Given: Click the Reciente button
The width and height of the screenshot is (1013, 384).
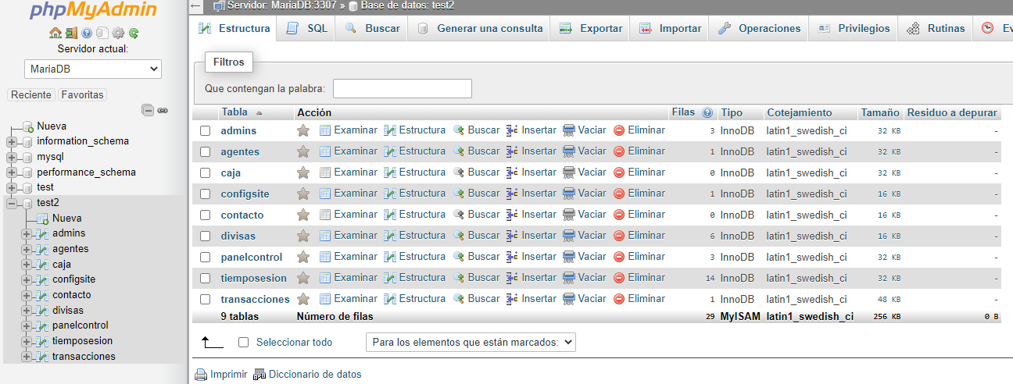Looking at the screenshot, I should [x=31, y=94].
